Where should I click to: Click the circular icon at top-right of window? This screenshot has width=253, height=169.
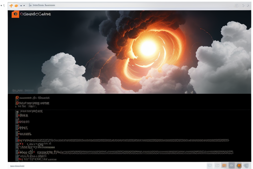[x=236, y=6]
